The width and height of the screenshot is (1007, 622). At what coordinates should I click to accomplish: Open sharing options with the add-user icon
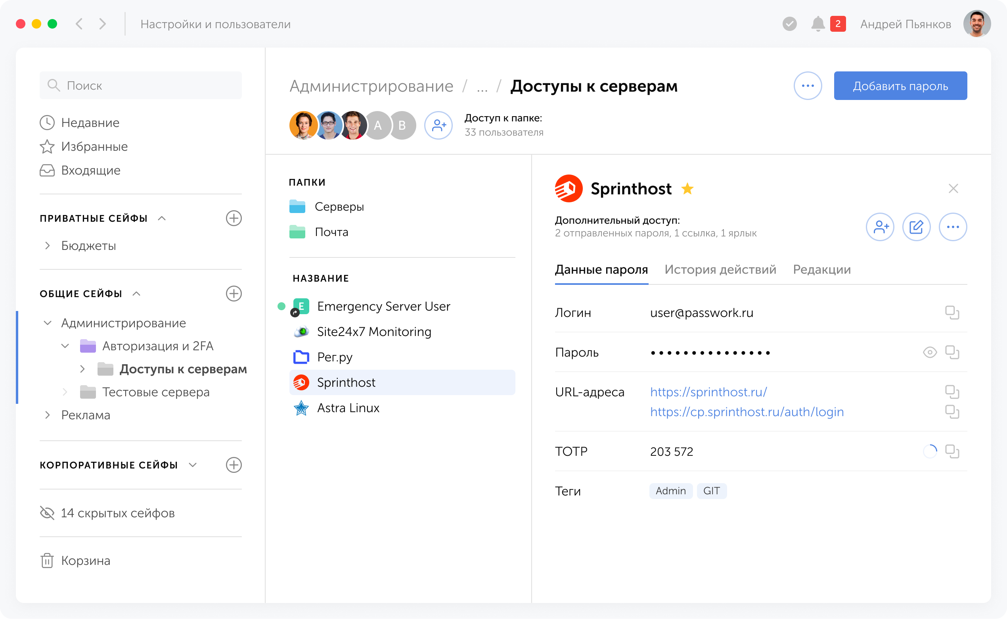[881, 227]
